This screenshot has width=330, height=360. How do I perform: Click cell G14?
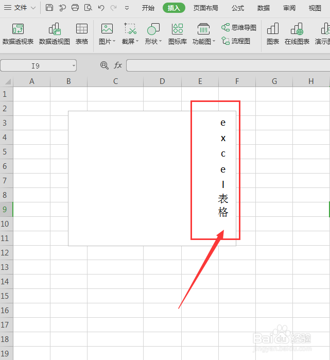(x=274, y=282)
